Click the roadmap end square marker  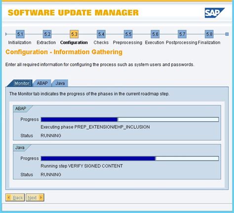(x=227, y=34)
